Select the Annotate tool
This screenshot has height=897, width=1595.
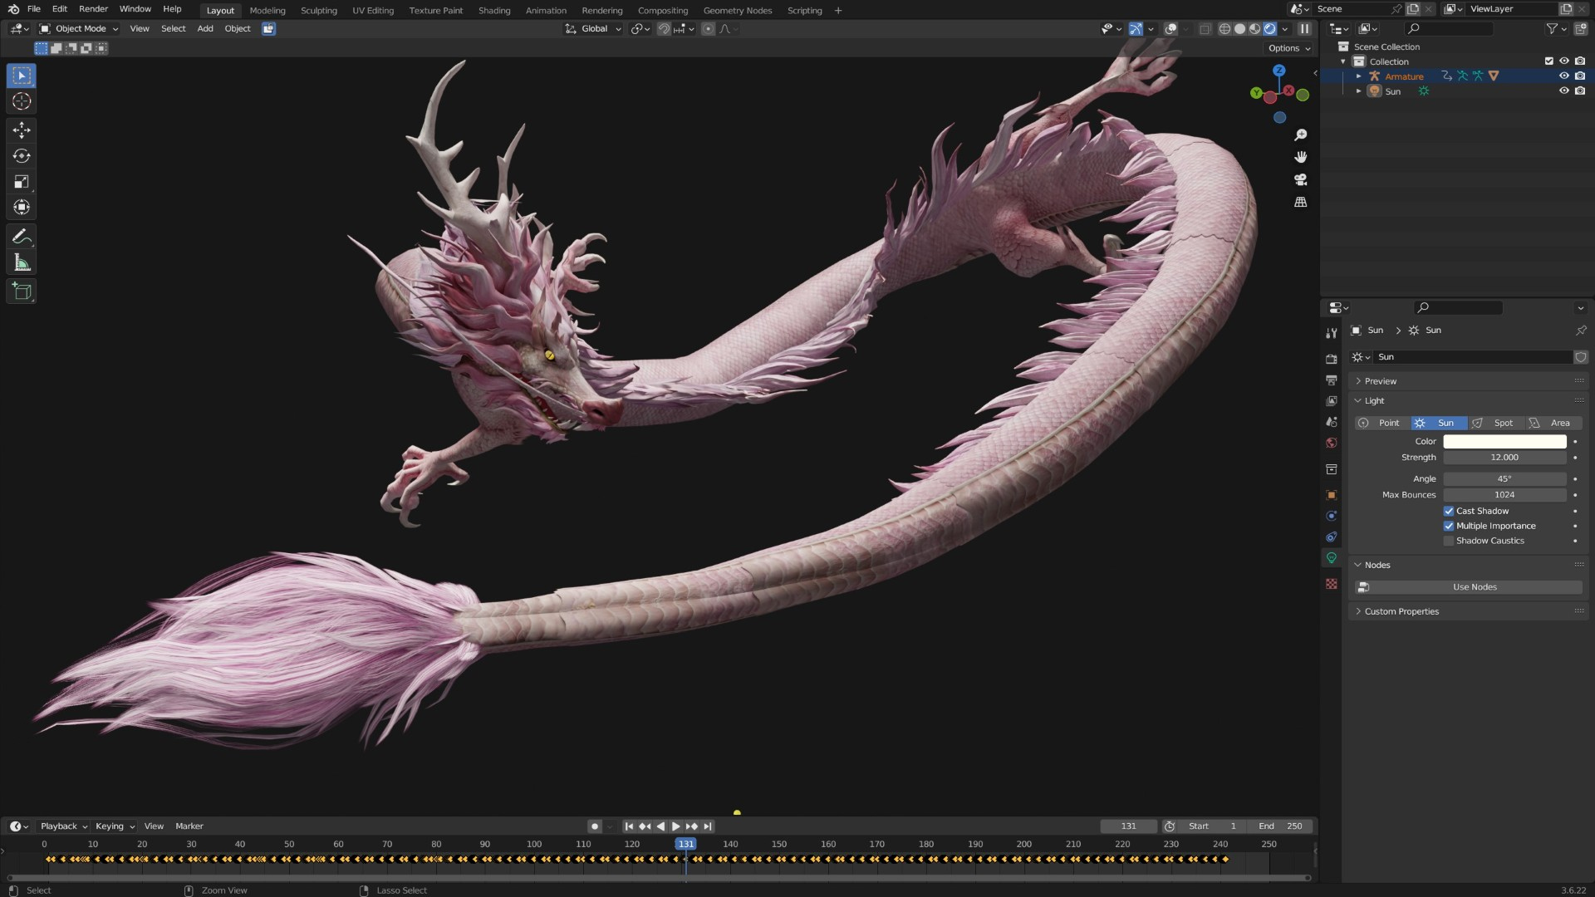click(x=22, y=238)
